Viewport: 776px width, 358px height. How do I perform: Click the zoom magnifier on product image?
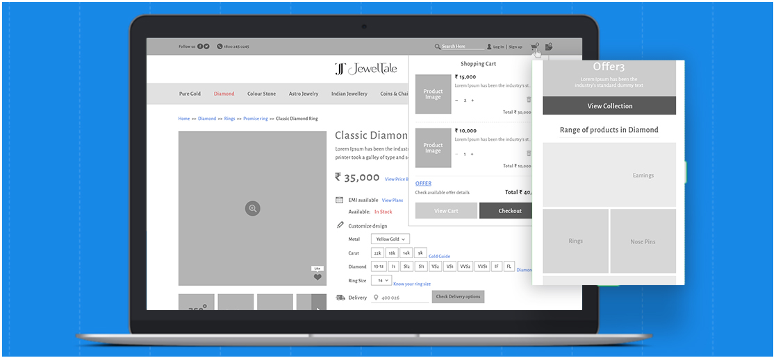coord(252,208)
